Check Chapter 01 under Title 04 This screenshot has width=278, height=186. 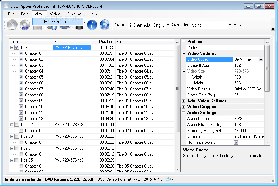(21, 154)
